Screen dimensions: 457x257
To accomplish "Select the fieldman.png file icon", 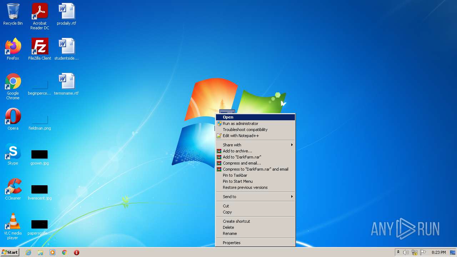I will click(40, 123).
